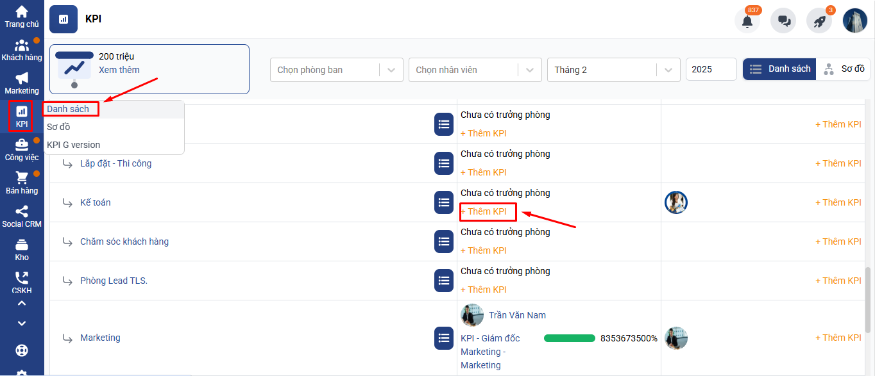Open the chat messages icon
Viewport: 875px width, 376px height.
(783, 20)
